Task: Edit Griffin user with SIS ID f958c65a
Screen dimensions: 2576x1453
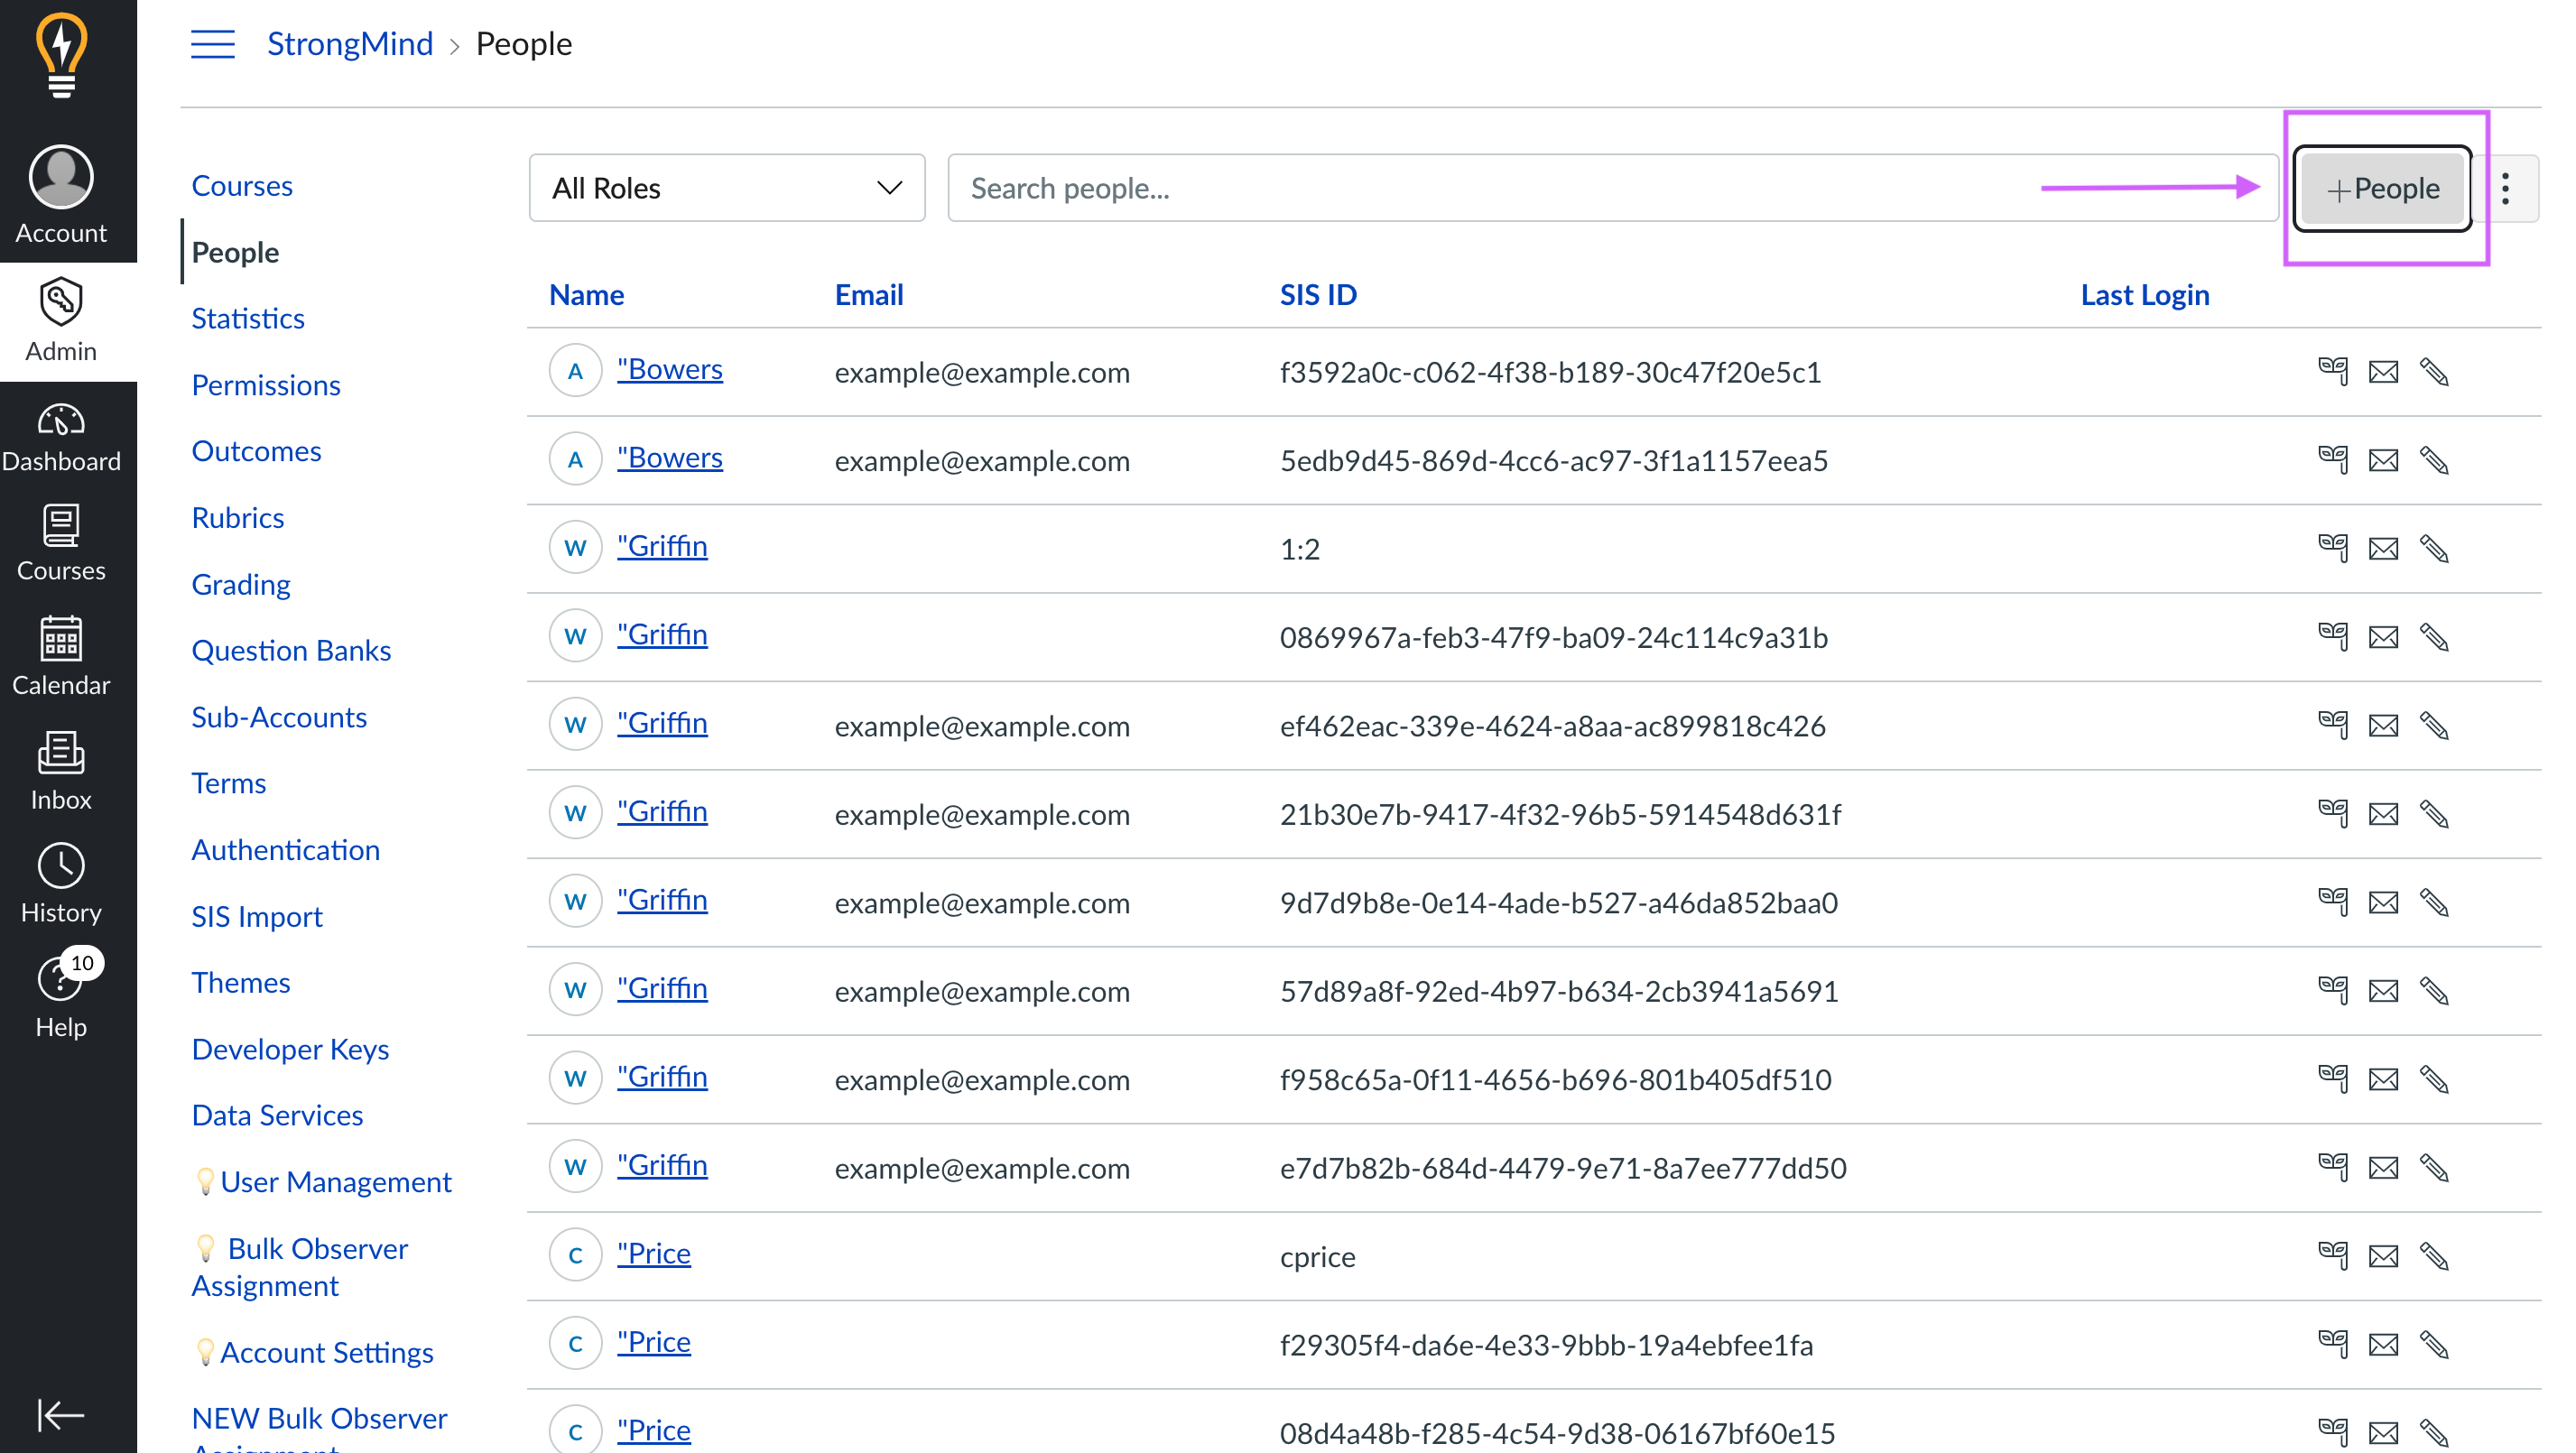Action: tap(2434, 1079)
